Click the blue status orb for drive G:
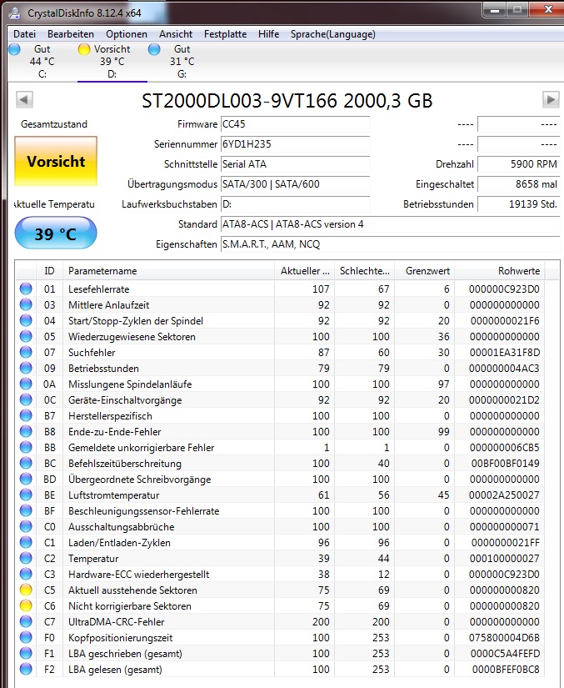Viewport: 564px width, 688px height. pos(154,49)
